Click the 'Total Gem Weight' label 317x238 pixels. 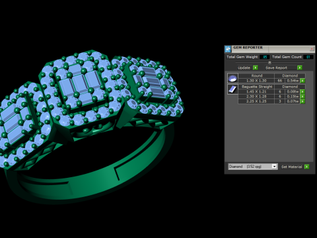(242, 57)
